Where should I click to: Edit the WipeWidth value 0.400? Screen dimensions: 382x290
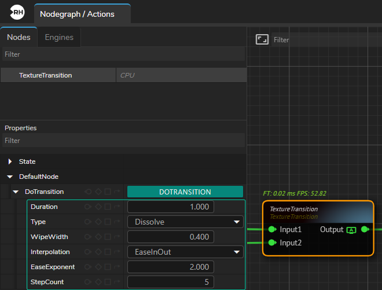pos(171,237)
